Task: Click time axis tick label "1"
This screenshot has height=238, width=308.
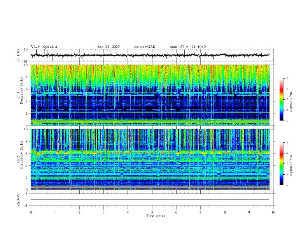Action: click(55, 212)
